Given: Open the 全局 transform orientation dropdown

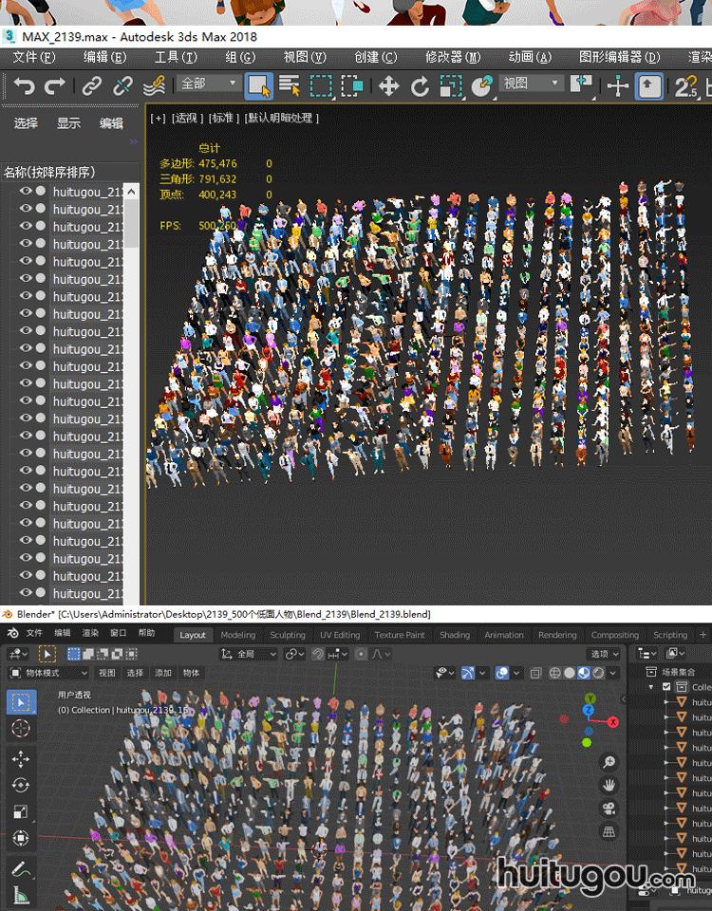Looking at the screenshot, I should pos(249,654).
